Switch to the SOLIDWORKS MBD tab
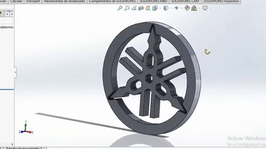The image size is (266, 149). 153,2
